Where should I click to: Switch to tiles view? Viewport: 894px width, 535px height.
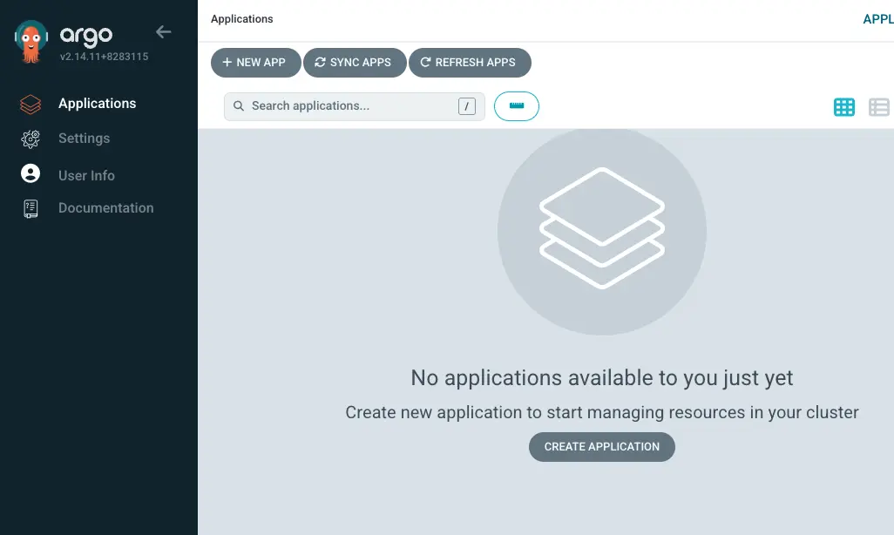pyautogui.click(x=843, y=106)
